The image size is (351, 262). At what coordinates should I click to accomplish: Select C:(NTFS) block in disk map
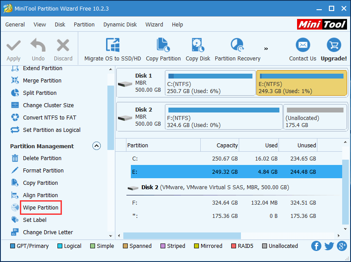[x=210, y=83]
